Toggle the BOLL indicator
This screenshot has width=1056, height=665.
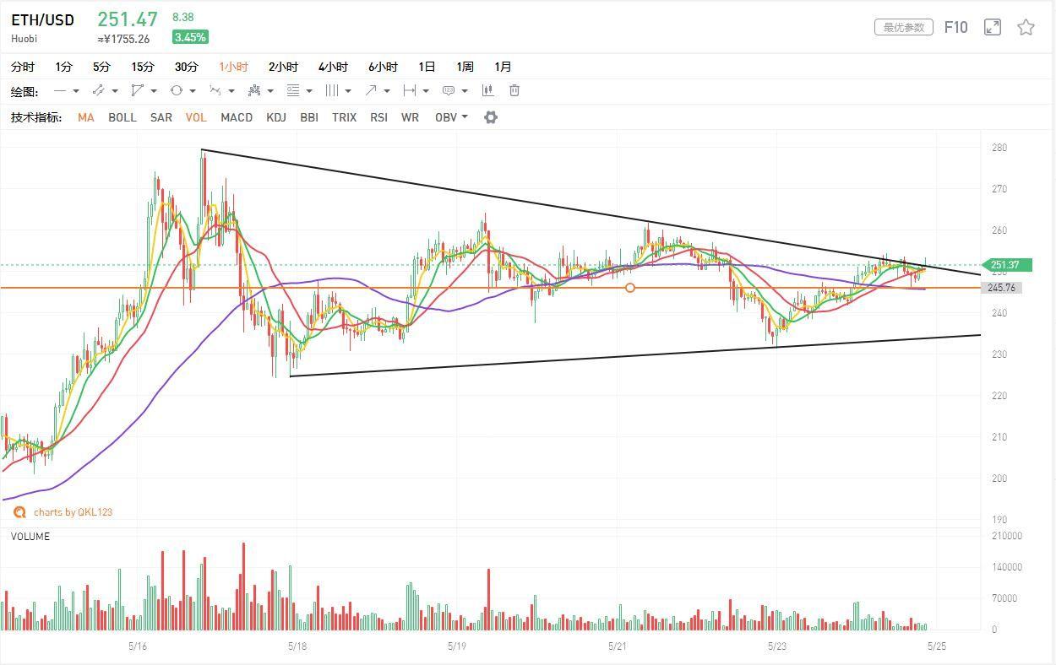click(x=122, y=117)
